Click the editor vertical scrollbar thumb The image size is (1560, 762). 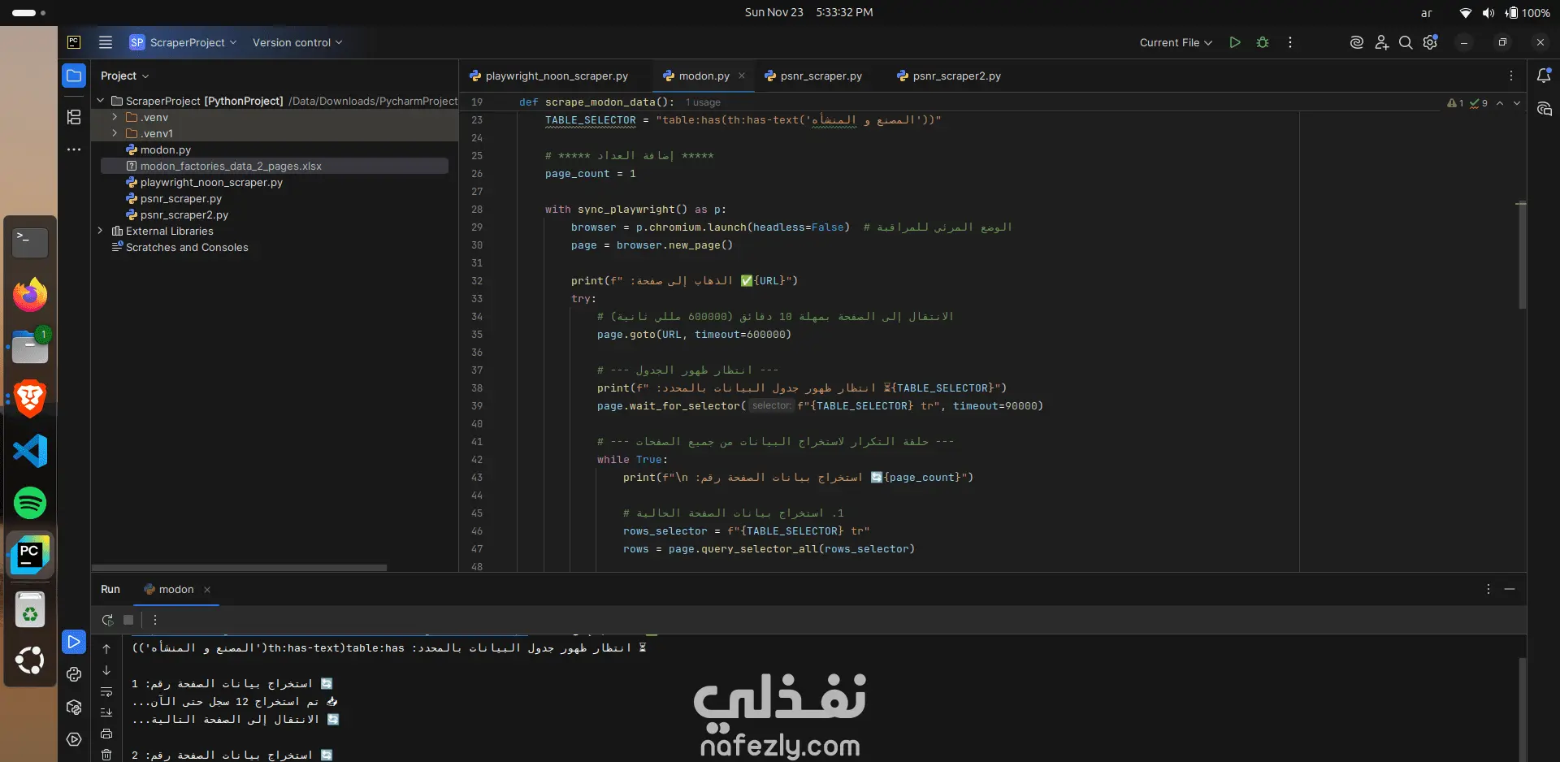tap(1522, 255)
